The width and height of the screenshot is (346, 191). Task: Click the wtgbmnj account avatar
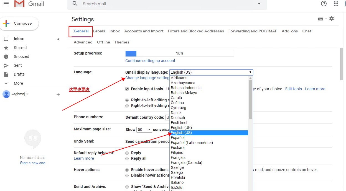click(6, 94)
